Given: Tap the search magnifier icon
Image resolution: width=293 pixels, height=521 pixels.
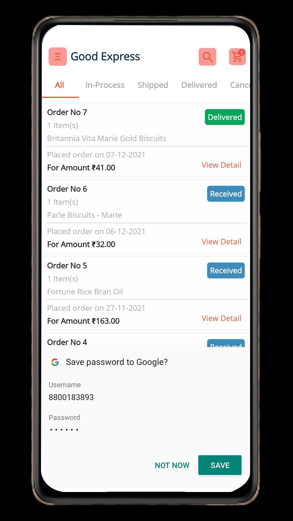Looking at the screenshot, I should tap(207, 57).
